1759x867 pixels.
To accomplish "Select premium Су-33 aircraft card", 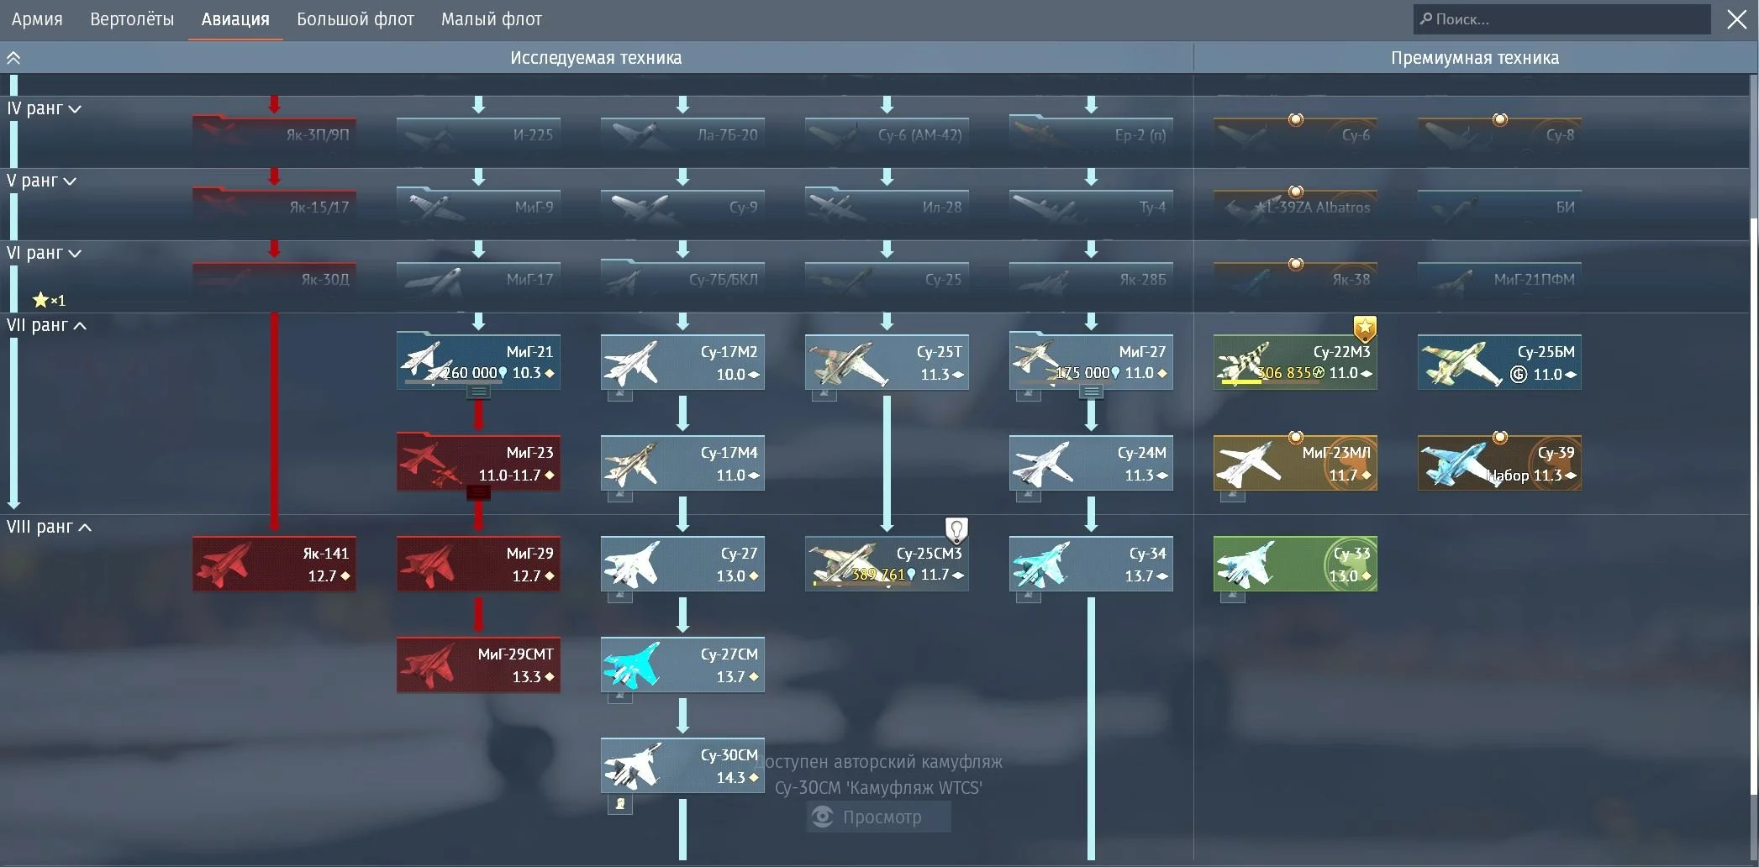I will (x=1294, y=564).
